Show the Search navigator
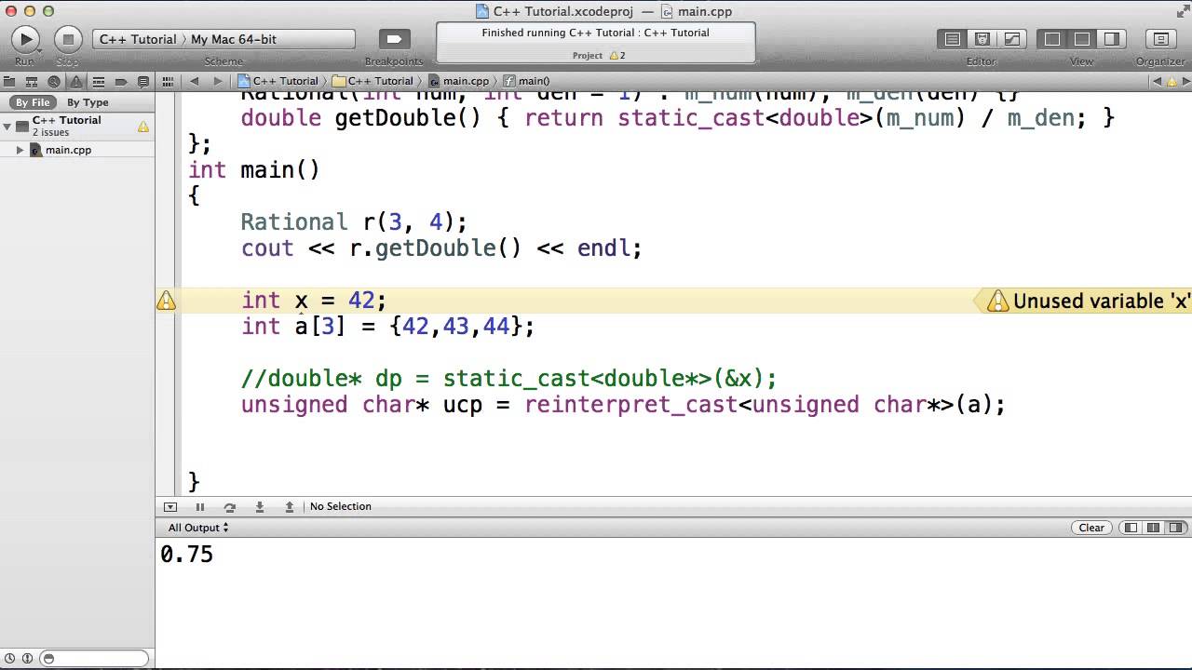Screen dimensions: 1192x670 click(54, 81)
